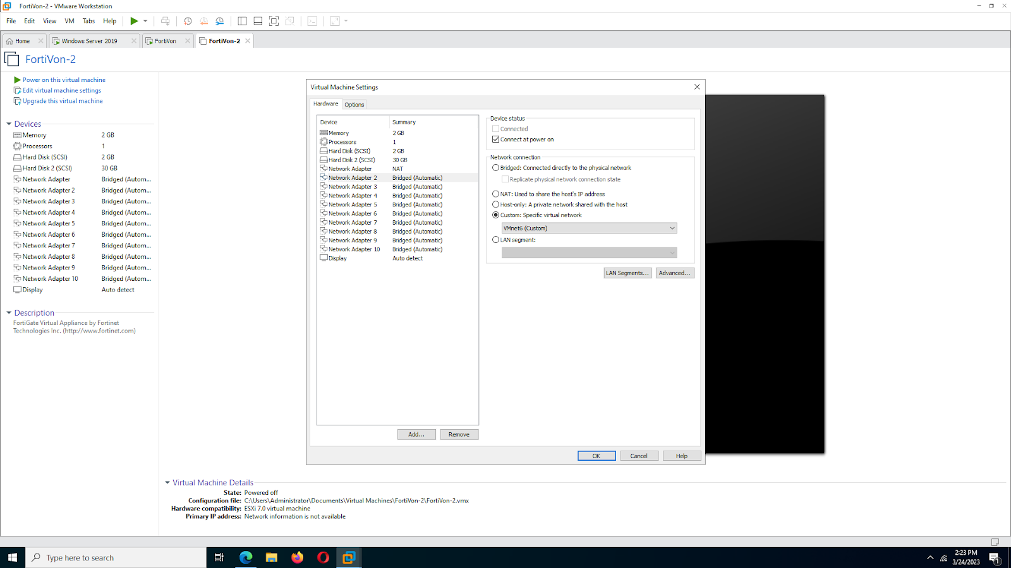Image resolution: width=1011 pixels, height=568 pixels.
Task: Click the Remove hardware button
Action: click(459, 435)
